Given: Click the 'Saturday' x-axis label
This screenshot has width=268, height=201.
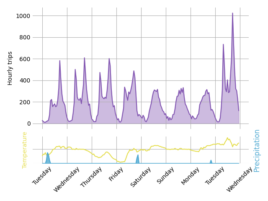Looking at the screenshot, I should coord(141,177).
